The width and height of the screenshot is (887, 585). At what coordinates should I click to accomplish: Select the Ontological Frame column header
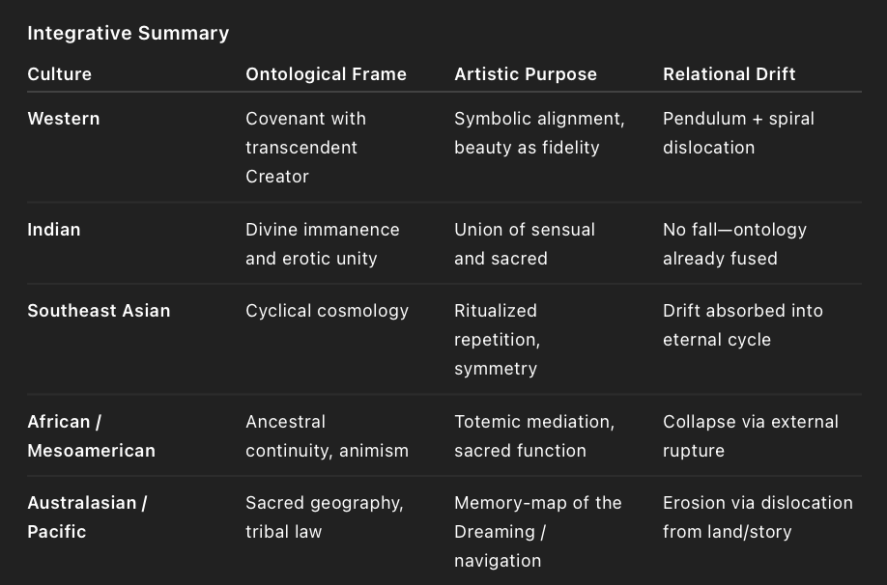pos(326,74)
